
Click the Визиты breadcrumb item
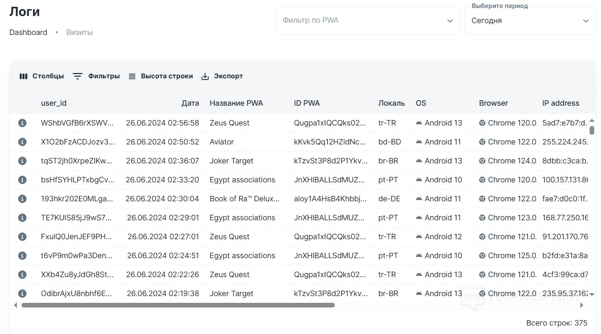tap(79, 32)
